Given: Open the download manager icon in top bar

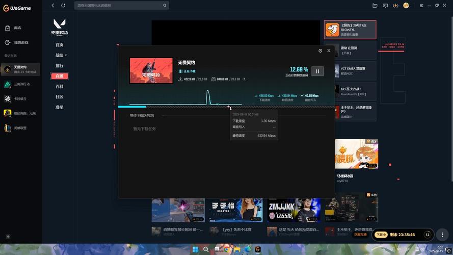Looking at the screenshot, I should pyautogui.click(x=395, y=6).
